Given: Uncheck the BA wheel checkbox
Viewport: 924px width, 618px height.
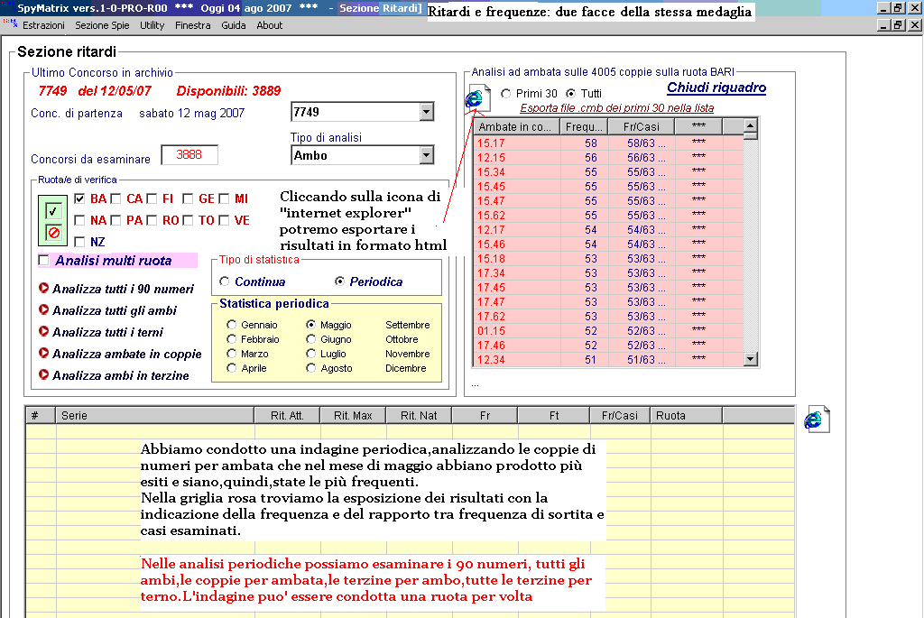Looking at the screenshot, I should pyautogui.click(x=79, y=198).
